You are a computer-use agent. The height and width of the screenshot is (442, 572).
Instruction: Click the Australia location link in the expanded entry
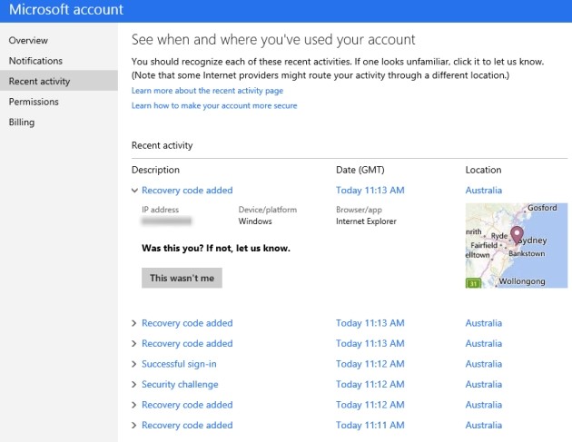[x=483, y=191]
